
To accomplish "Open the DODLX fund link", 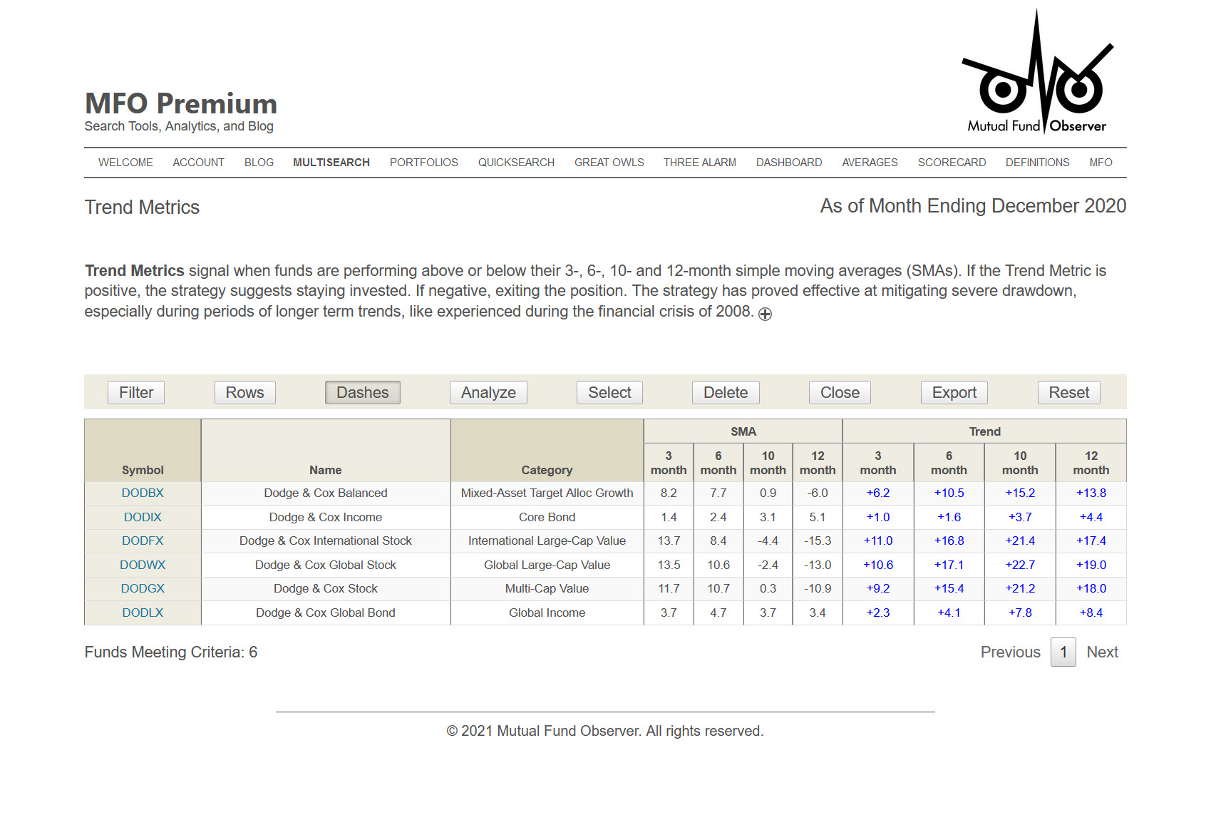I will [x=143, y=613].
